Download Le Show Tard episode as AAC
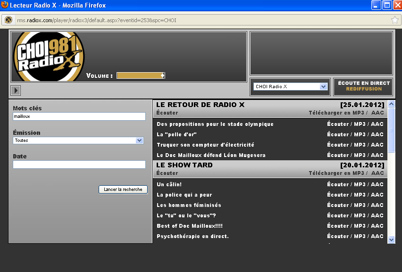The image size is (402, 272). click(x=377, y=173)
